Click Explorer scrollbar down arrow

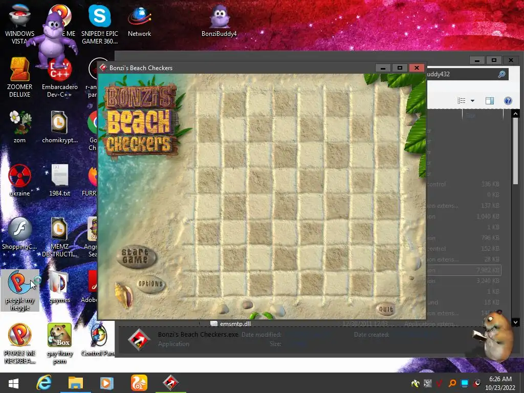(x=515, y=322)
